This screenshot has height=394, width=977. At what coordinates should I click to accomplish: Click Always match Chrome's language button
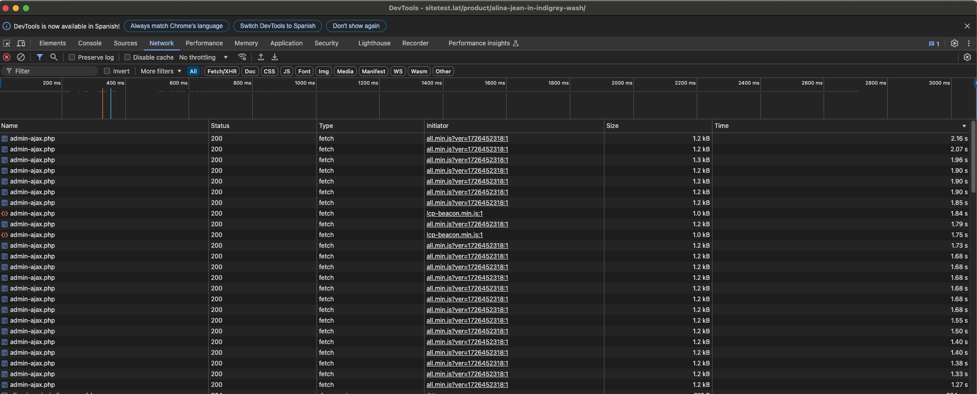pyautogui.click(x=176, y=26)
